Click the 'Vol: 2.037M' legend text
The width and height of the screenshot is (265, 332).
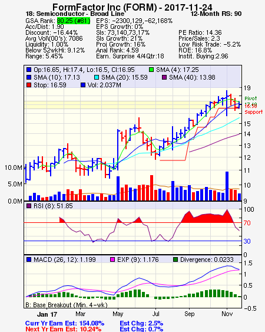click(104, 85)
